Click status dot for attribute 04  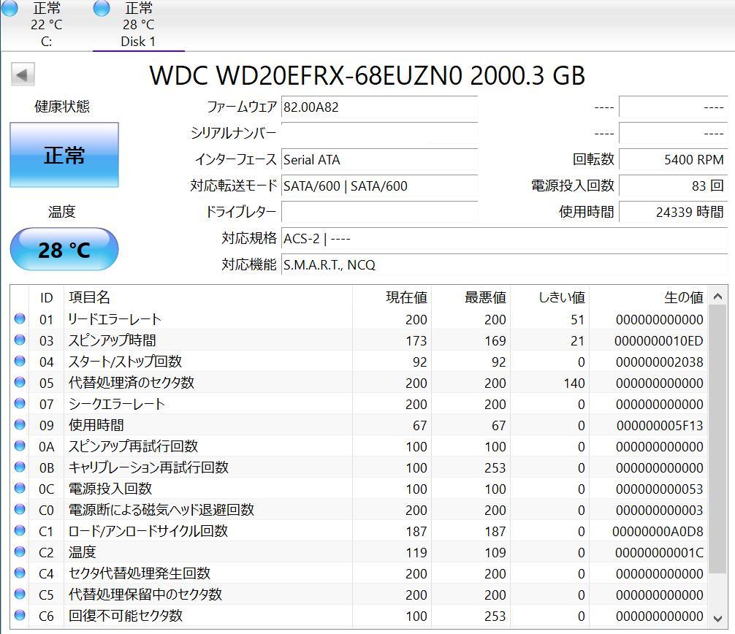(20, 361)
